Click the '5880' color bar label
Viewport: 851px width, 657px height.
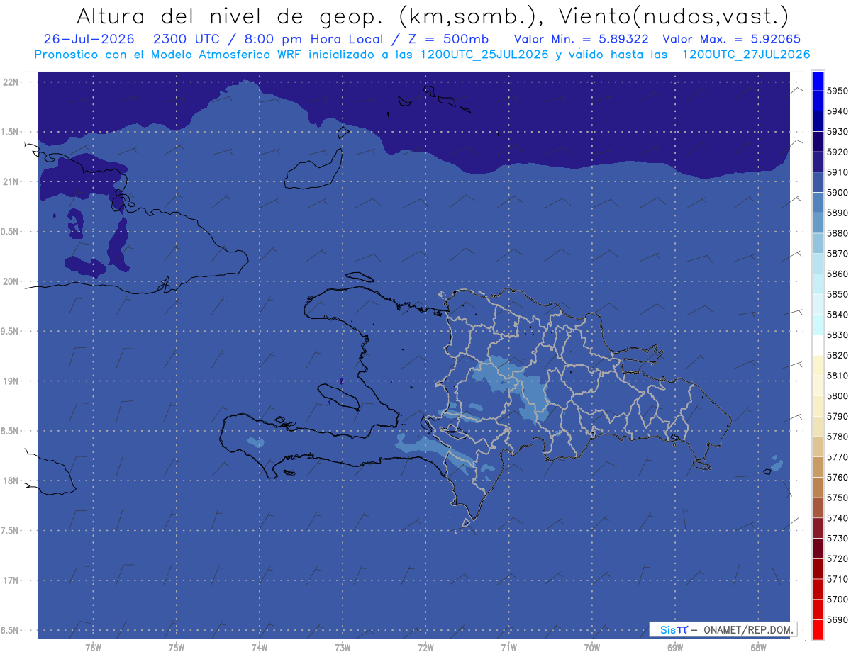point(837,233)
